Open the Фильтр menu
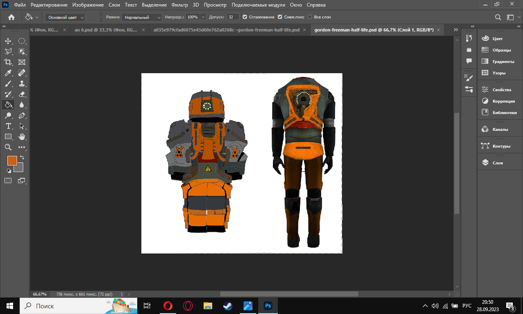Viewport: 523px width, 314px height. [180, 5]
